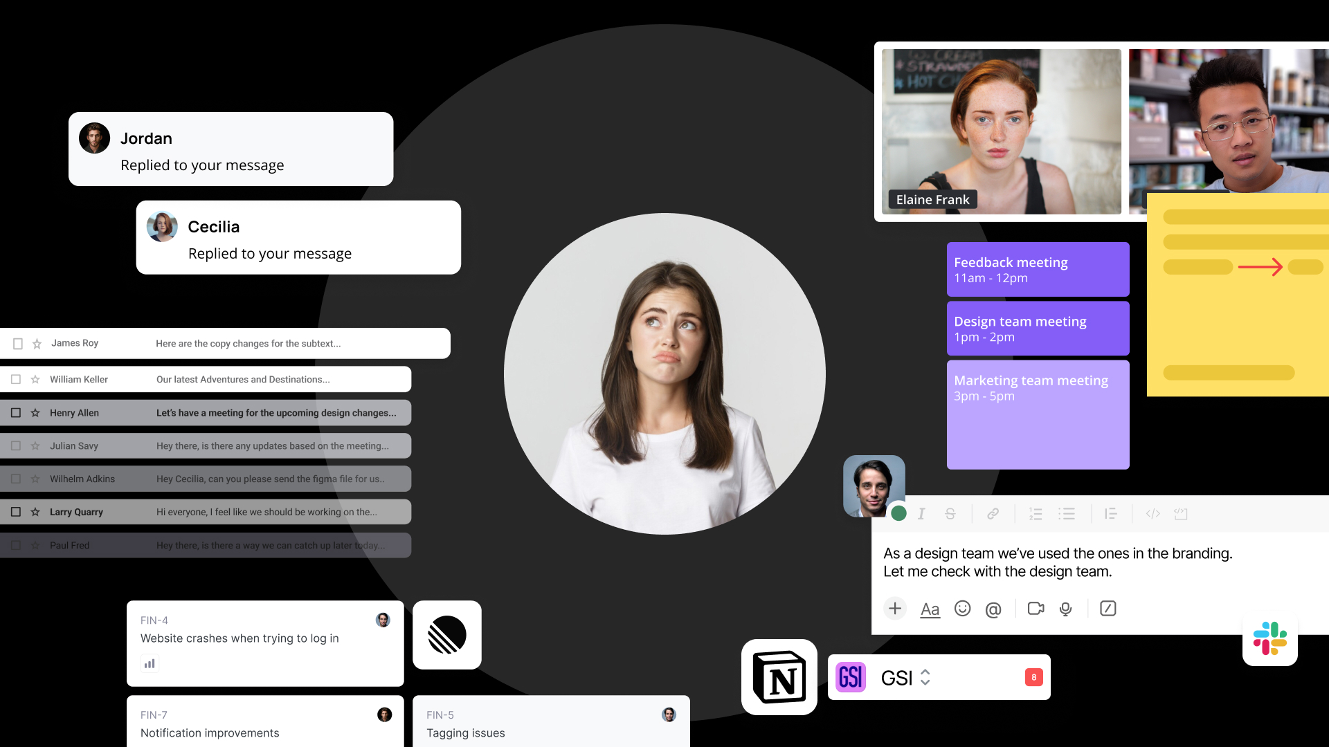
Task: Click the Slack logo icon
Action: click(1270, 638)
